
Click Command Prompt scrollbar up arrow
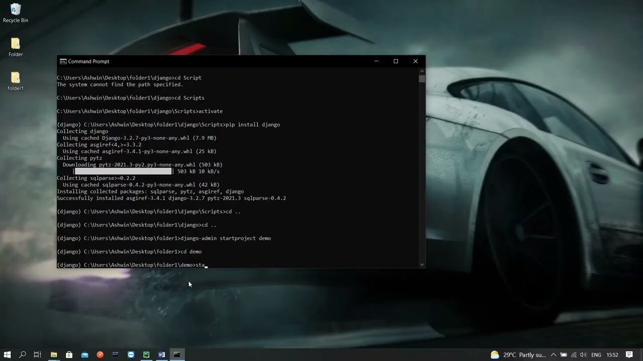click(422, 71)
